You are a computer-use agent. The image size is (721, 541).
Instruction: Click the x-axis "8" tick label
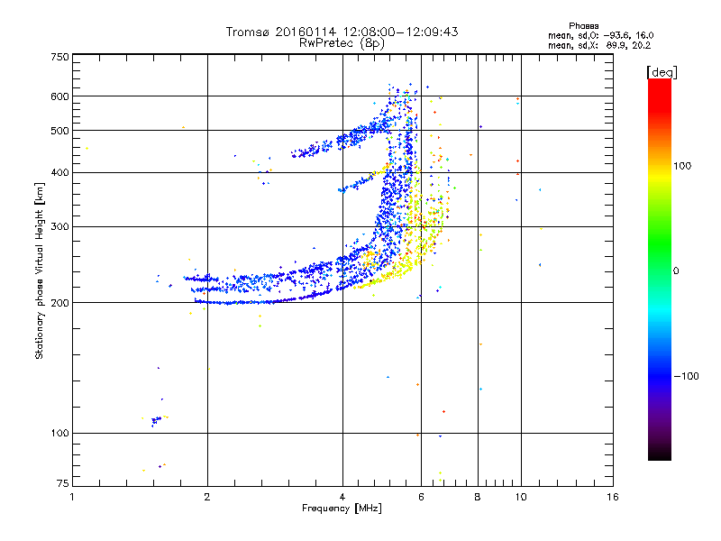(478, 497)
